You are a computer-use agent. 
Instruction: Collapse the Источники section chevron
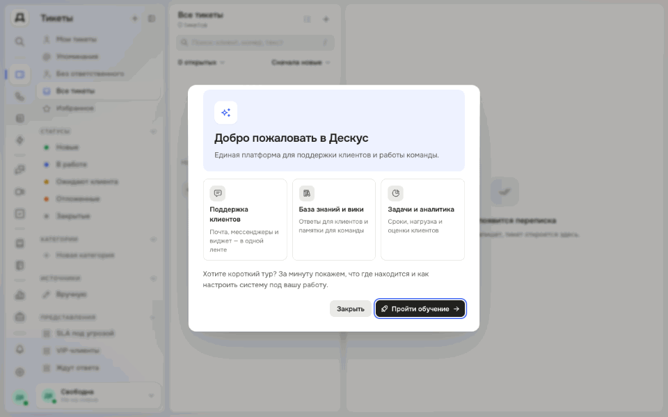tap(153, 279)
